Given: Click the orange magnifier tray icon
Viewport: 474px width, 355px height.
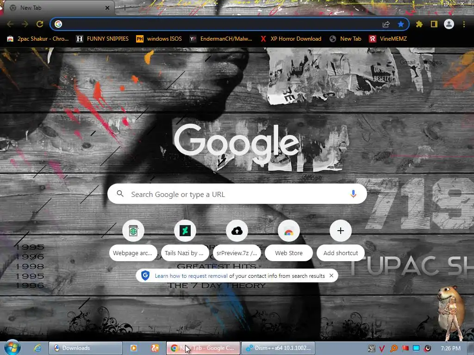Looking at the screenshot, I should (393, 349).
